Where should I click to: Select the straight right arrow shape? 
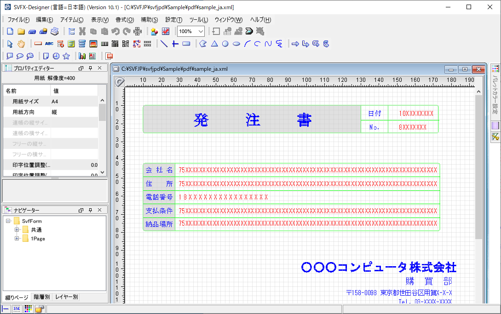coord(295,44)
